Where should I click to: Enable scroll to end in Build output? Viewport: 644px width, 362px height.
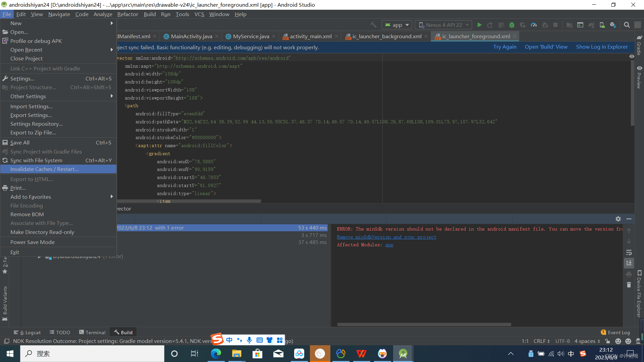[x=629, y=263]
